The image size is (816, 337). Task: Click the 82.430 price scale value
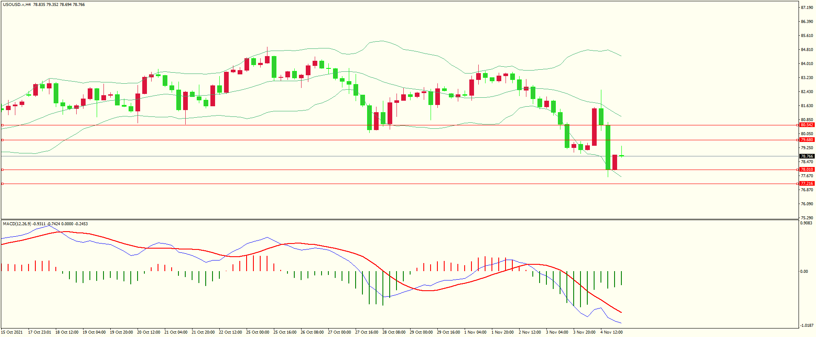tap(807, 92)
